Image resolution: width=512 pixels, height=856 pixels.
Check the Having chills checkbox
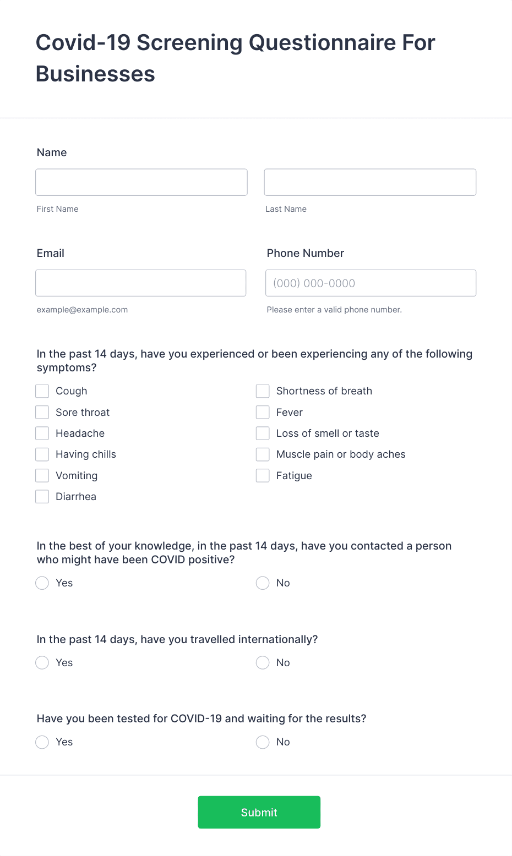coord(42,454)
